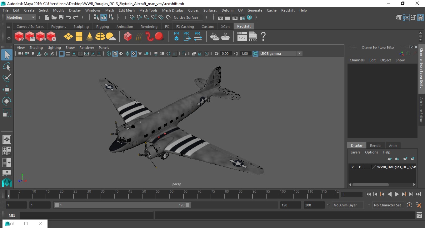425x228 pixels.
Task: Activate the Rotate tool
Action: coord(7,101)
